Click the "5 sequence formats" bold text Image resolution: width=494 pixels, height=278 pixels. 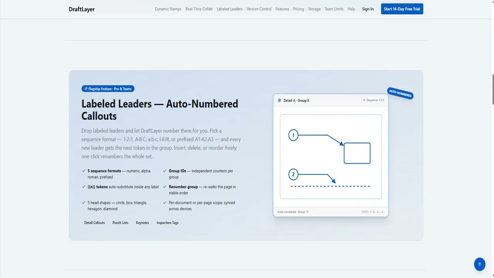[104, 171]
